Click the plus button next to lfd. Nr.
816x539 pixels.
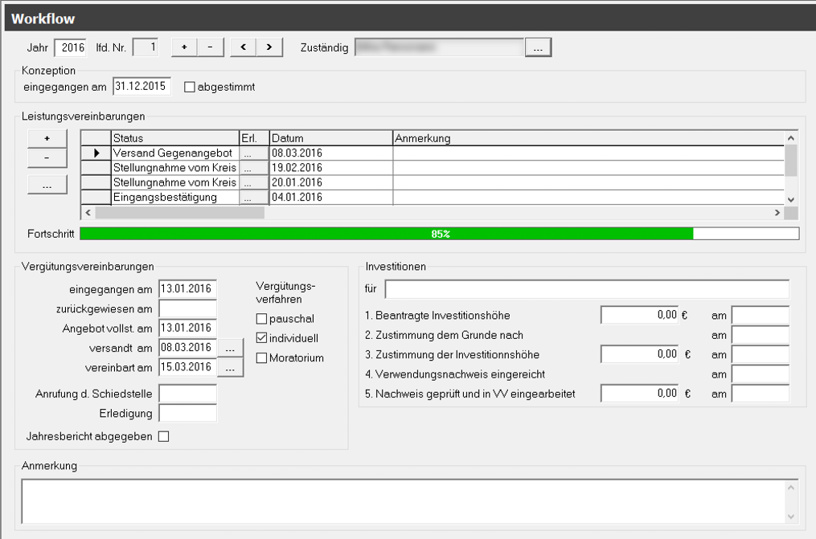tap(184, 47)
